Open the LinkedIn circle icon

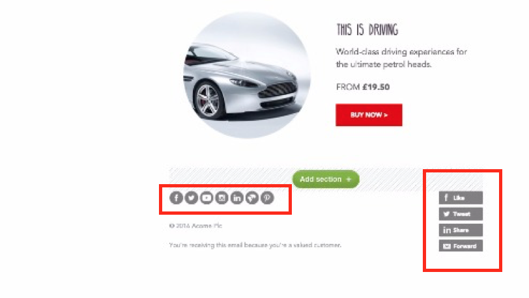237,198
